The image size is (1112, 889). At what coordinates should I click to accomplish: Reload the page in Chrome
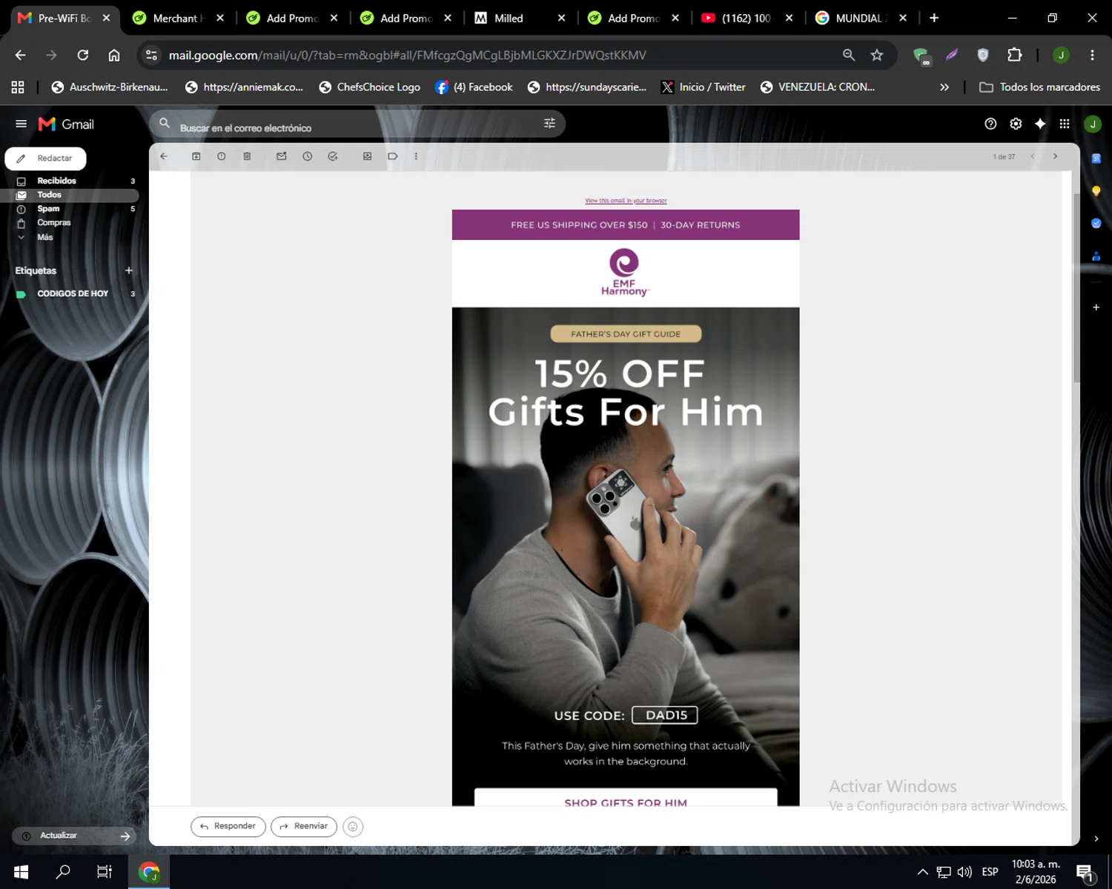[83, 55]
